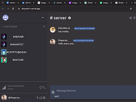Bookmark this page with star
136x102 pixels.
[x=131, y=9]
